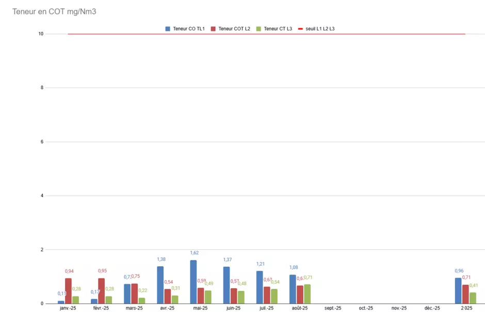Click the chart title Teneur en COT mg/Nm3
The image size is (485, 312).
click(54, 11)
